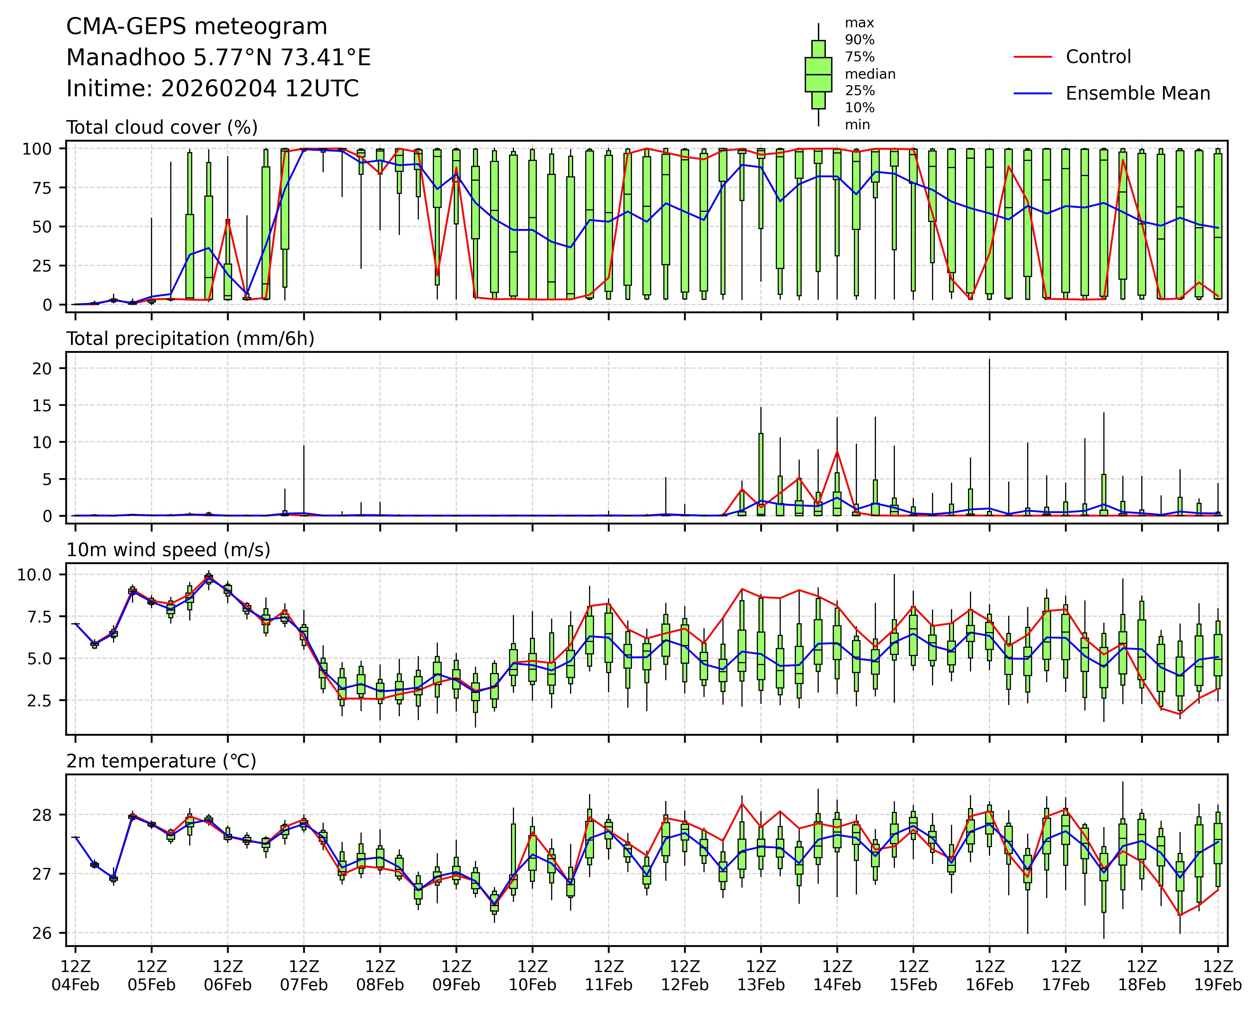Click the 'Manadhoo 5.77°N 73.41°E' location text
1259x1010 pixels.
point(218,58)
